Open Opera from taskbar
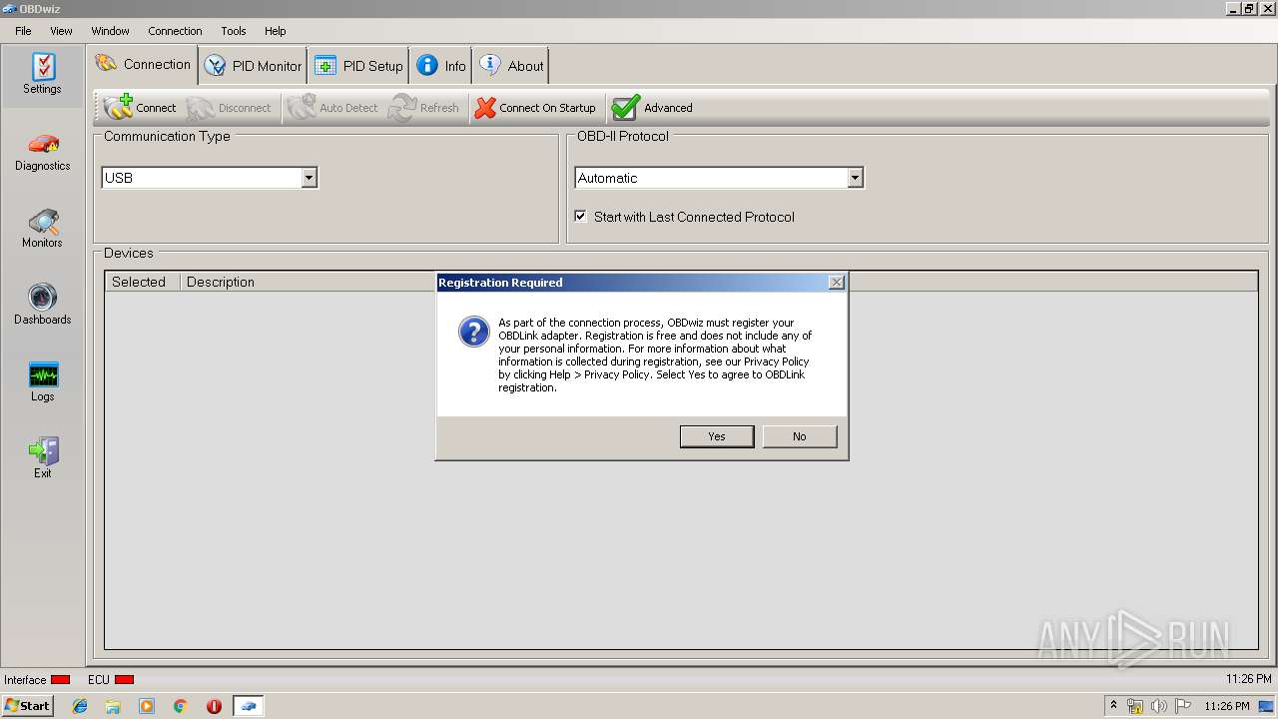Screen dimensions: 1278x719 pos(214,706)
